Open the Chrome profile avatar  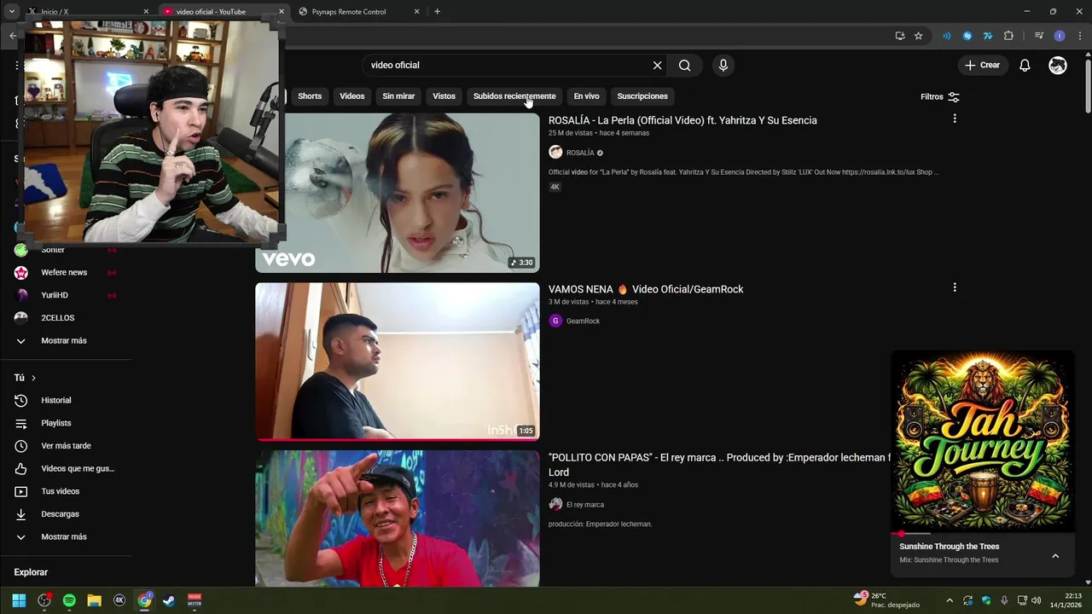click(1060, 36)
